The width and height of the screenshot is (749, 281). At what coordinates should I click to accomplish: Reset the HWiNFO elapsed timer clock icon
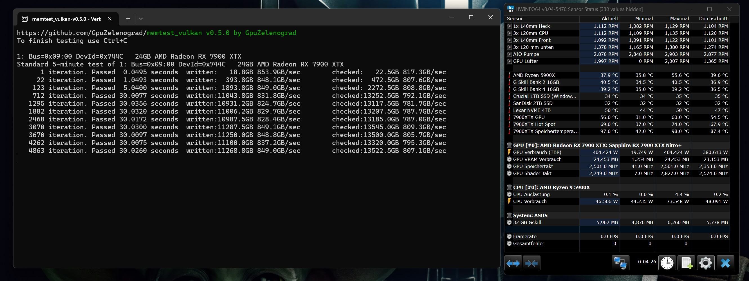(667, 263)
